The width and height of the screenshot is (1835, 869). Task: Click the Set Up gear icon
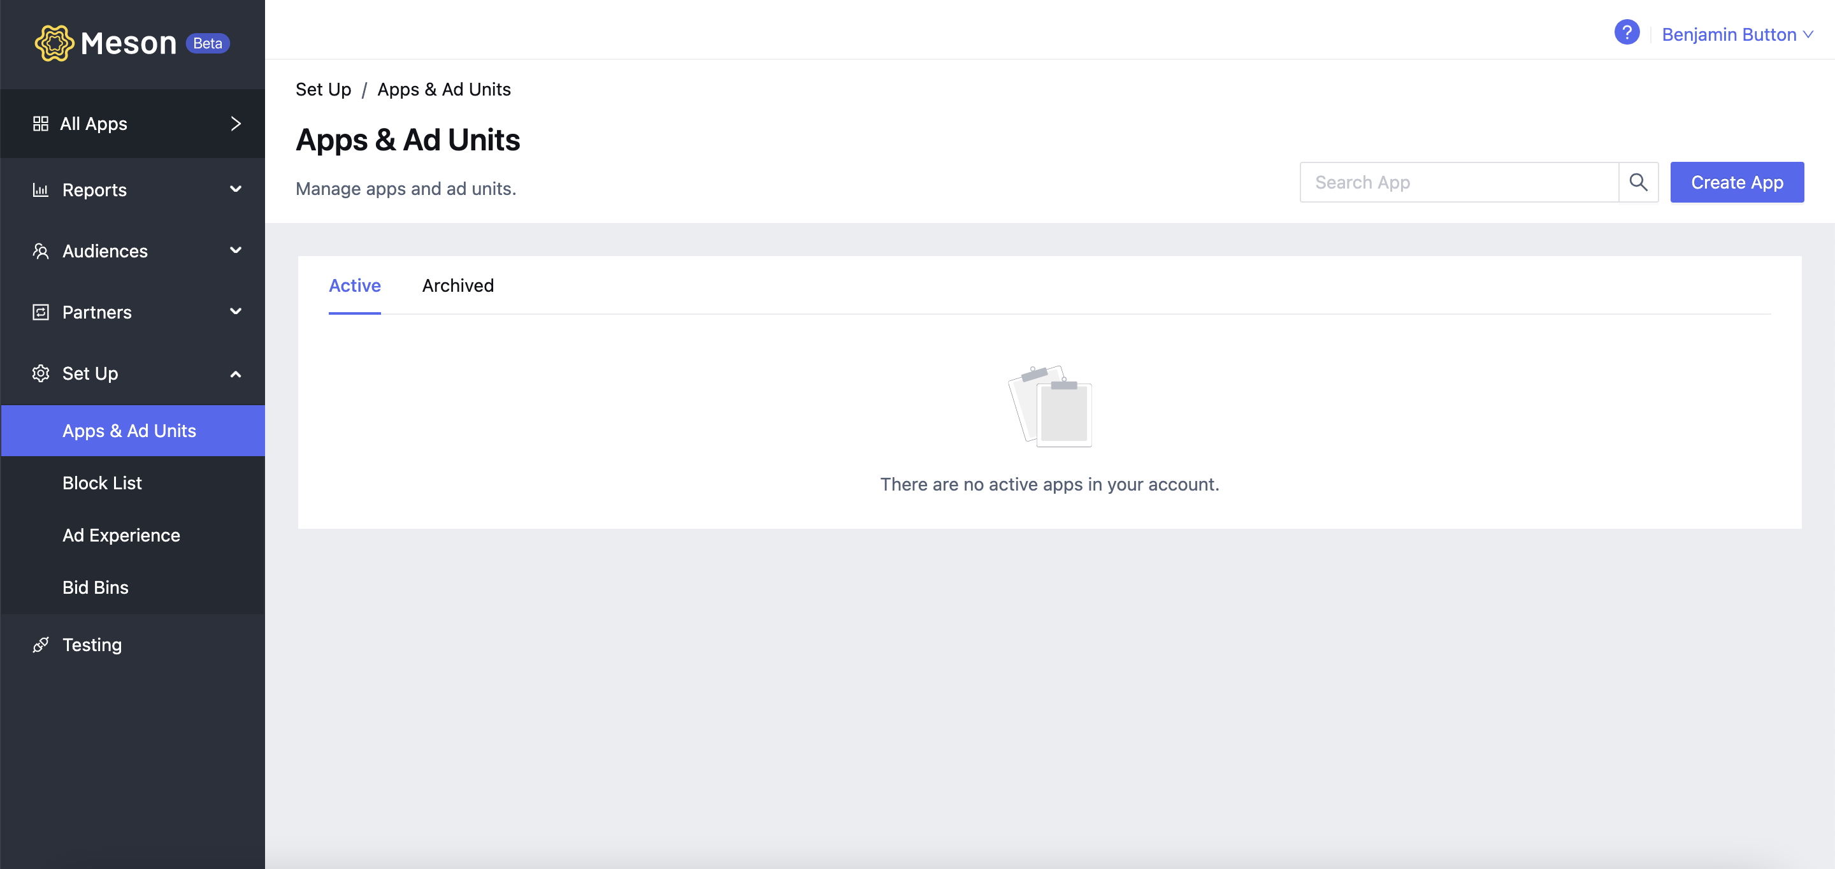click(41, 373)
